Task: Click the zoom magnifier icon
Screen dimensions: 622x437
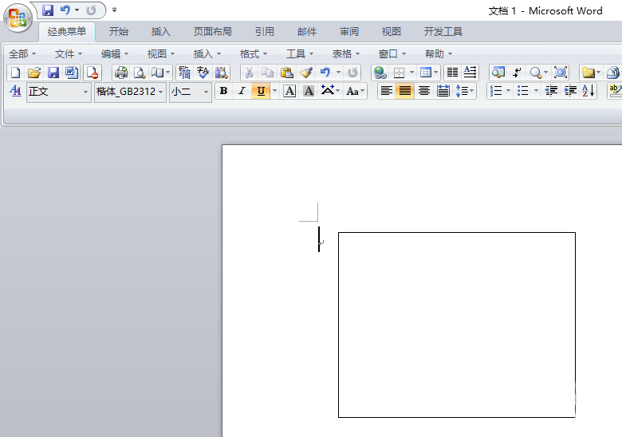Action: (x=536, y=73)
